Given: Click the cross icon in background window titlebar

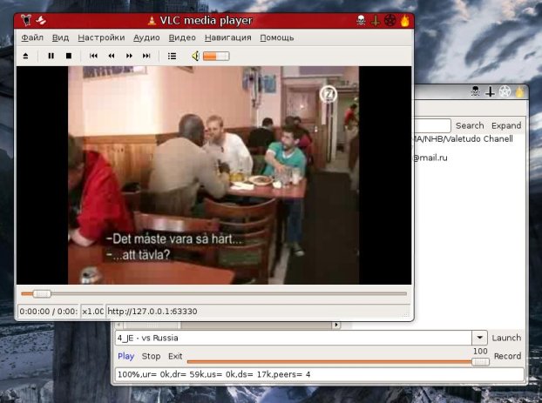Looking at the screenshot, I should 490,92.
